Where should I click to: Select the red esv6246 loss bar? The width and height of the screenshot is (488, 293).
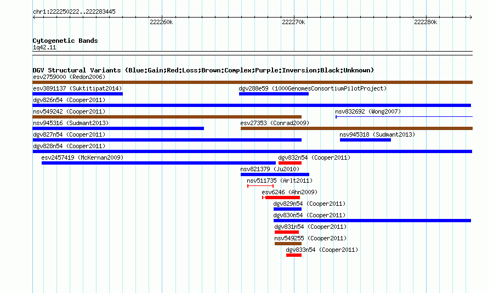coord(282,198)
